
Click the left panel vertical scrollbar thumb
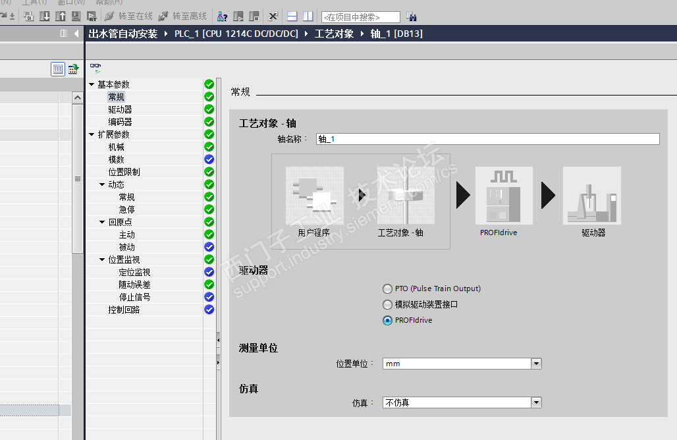[78, 179]
